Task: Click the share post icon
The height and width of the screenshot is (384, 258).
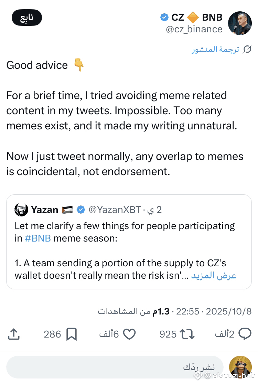Action: (14, 334)
